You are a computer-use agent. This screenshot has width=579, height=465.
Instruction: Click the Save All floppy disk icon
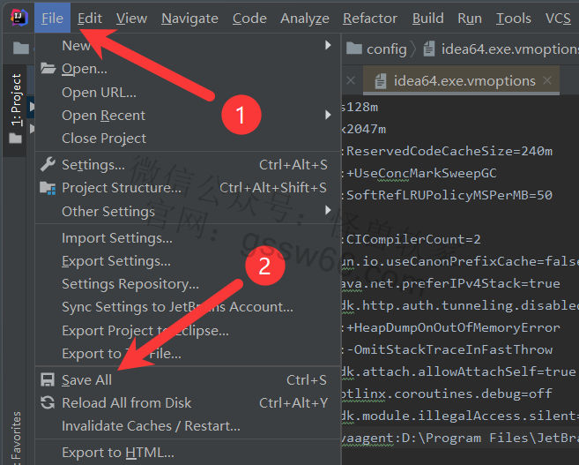pyautogui.click(x=48, y=380)
